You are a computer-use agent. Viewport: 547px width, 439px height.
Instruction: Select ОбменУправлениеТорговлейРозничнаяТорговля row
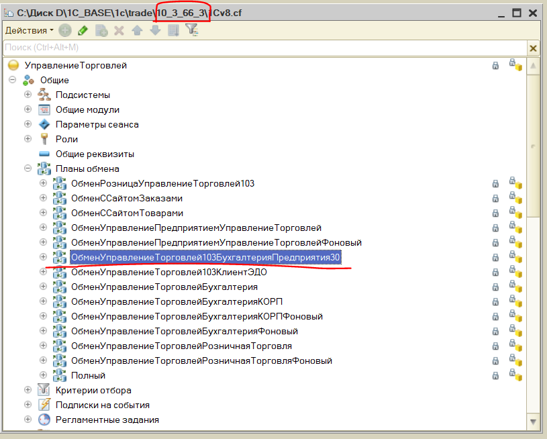tap(181, 346)
